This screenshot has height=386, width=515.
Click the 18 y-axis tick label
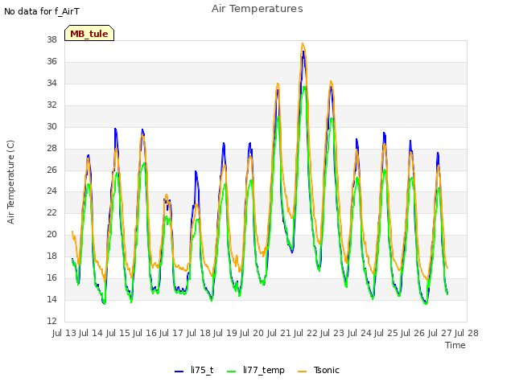(51, 256)
